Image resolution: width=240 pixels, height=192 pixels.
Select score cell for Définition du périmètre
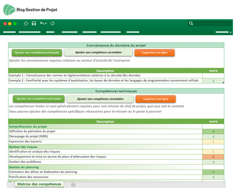pos(213,132)
